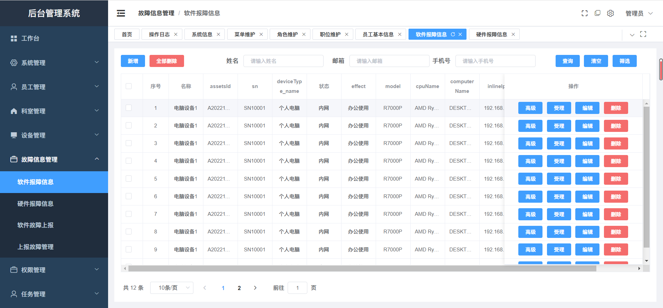Close the 角色维护 tab
Image resolution: width=663 pixels, height=308 pixels.
pyautogui.click(x=304, y=34)
